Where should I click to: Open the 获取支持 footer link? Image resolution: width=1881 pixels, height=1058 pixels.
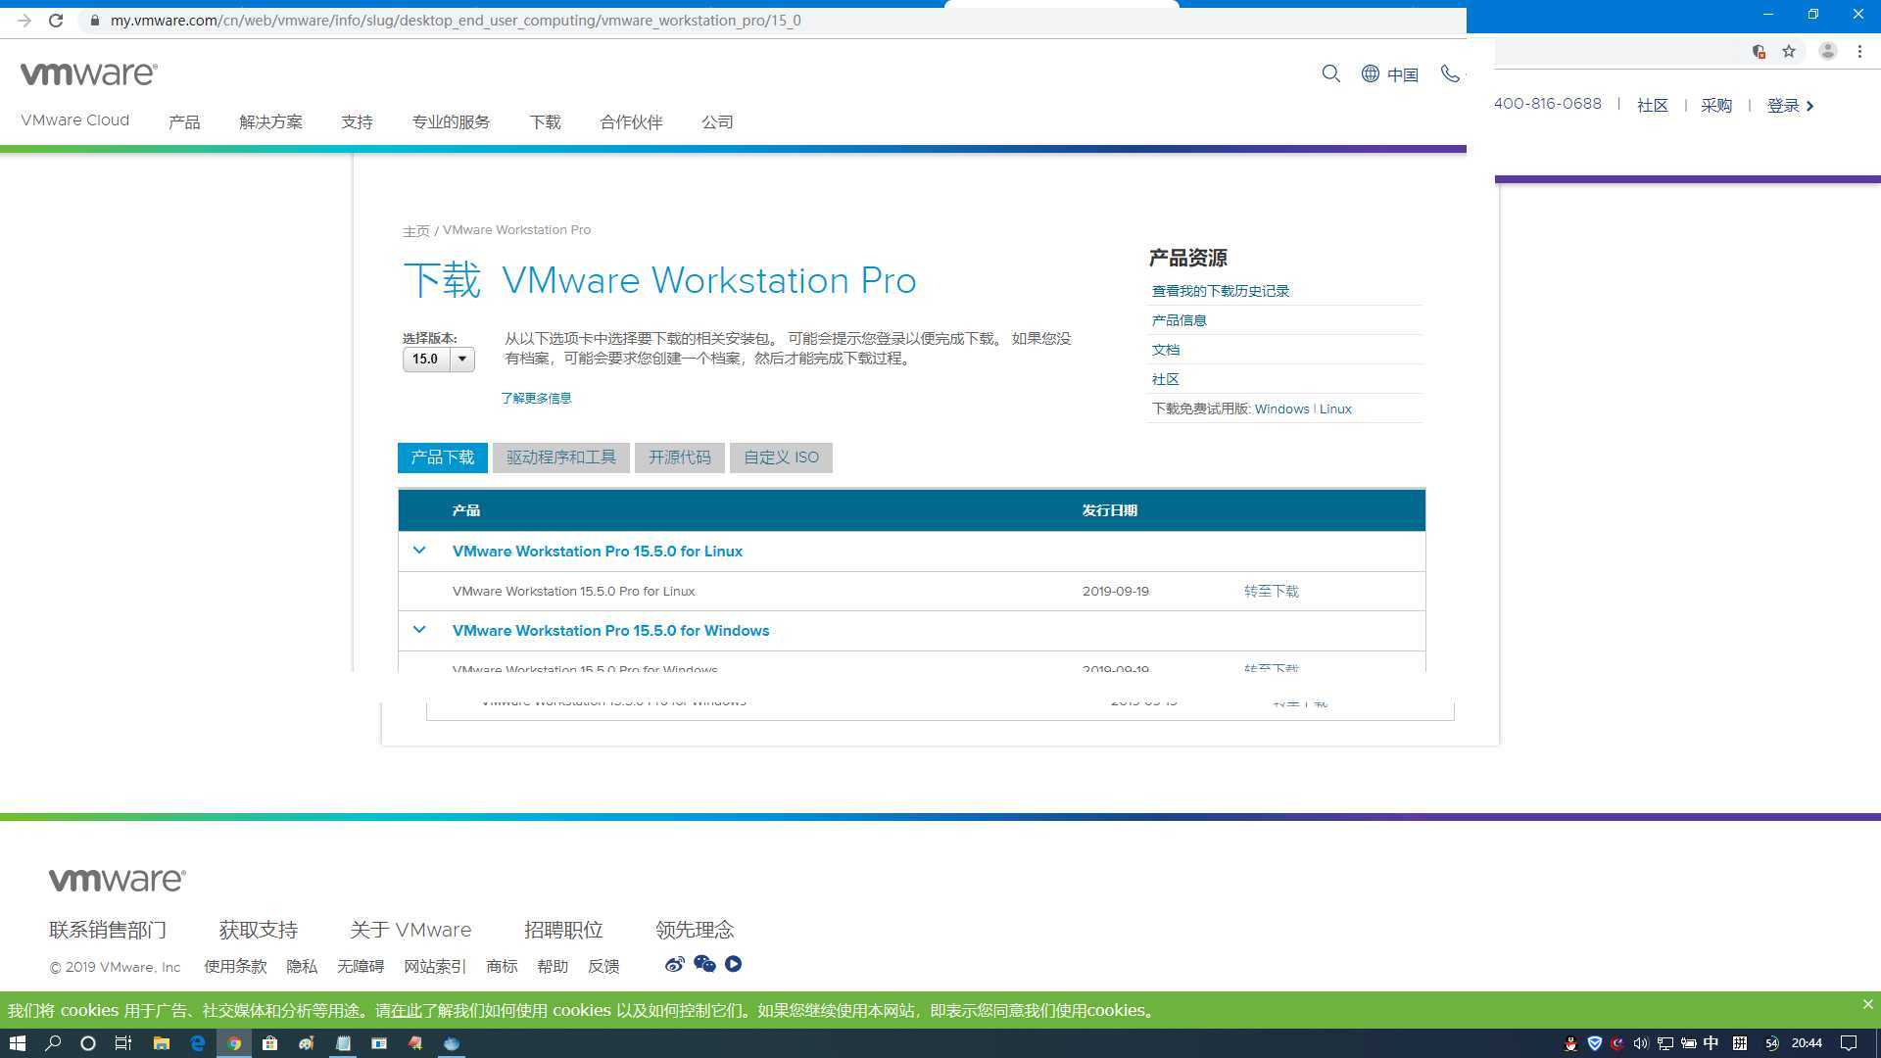(259, 930)
